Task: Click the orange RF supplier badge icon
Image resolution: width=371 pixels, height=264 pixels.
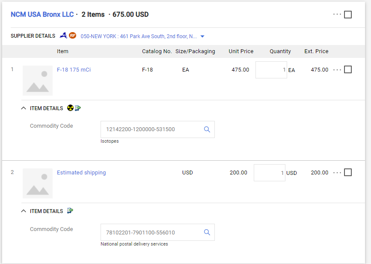Action: (x=72, y=36)
